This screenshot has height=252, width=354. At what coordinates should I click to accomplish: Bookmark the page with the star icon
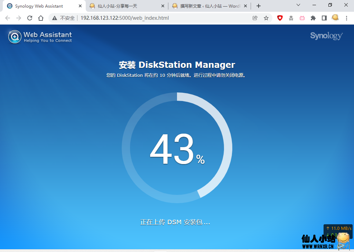[x=267, y=18]
